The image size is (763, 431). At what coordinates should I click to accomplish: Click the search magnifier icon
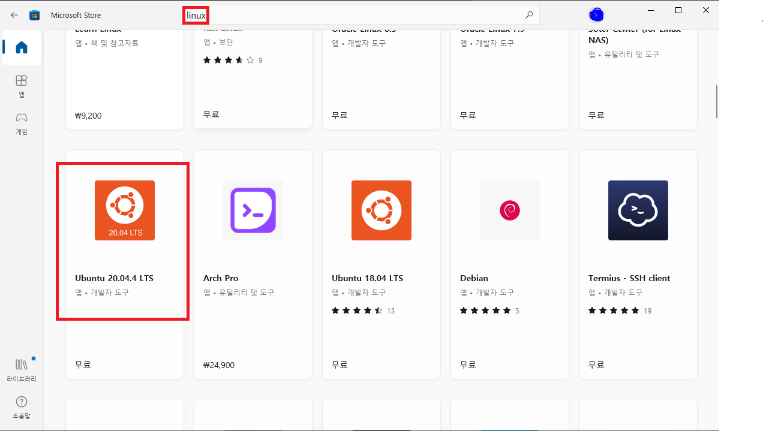click(528, 15)
